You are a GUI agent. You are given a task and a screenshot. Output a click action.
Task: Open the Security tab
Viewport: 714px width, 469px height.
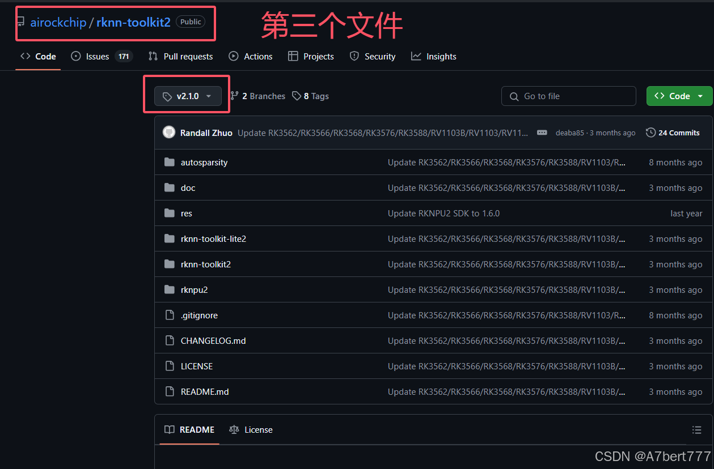(x=373, y=56)
